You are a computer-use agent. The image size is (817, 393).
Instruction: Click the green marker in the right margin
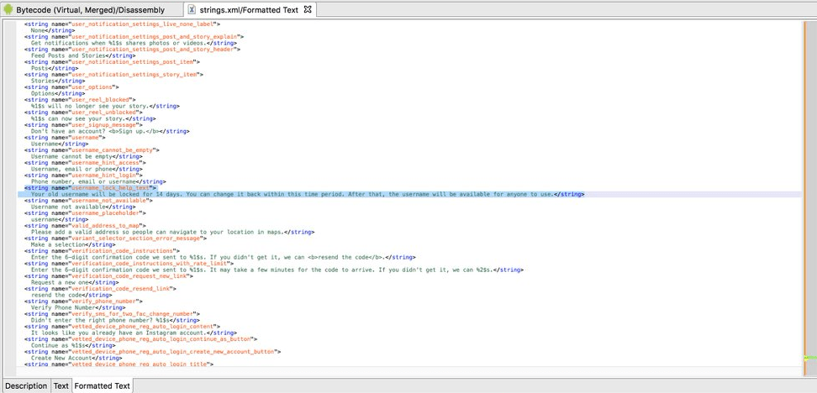(810, 358)
